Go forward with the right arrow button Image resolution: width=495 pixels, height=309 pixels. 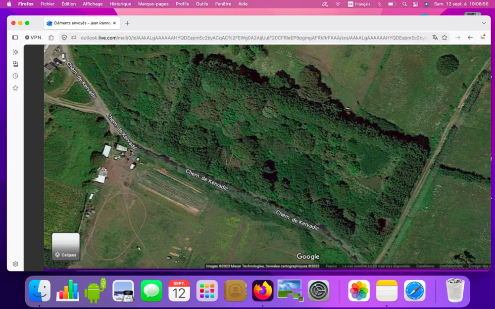[458, 38]
